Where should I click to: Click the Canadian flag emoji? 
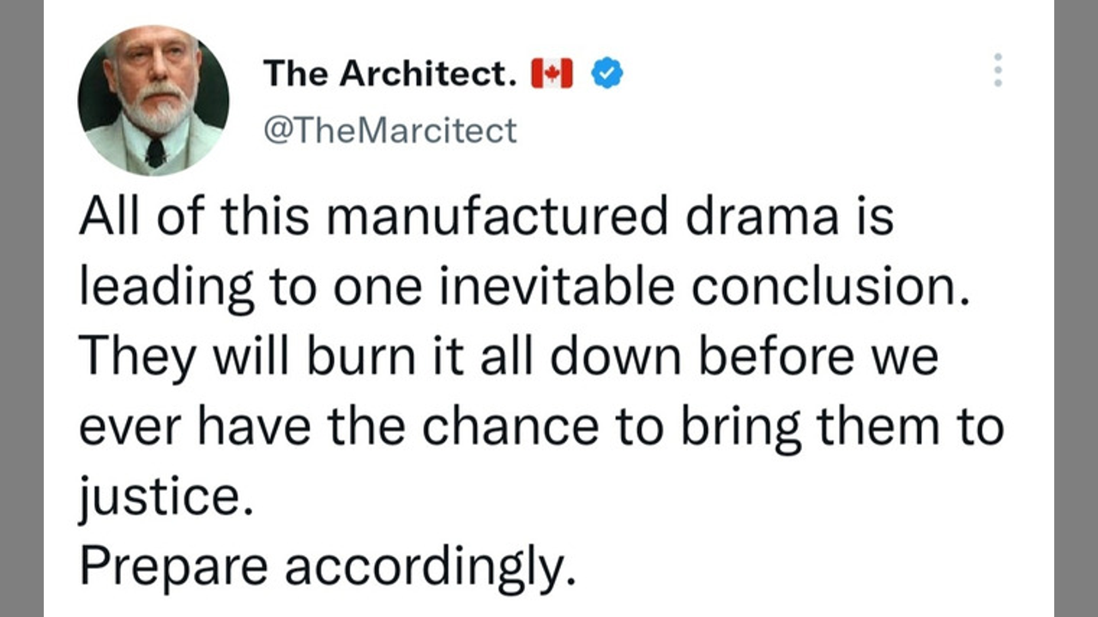552,75
